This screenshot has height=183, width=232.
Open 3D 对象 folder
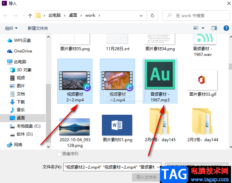coord(20,70)
